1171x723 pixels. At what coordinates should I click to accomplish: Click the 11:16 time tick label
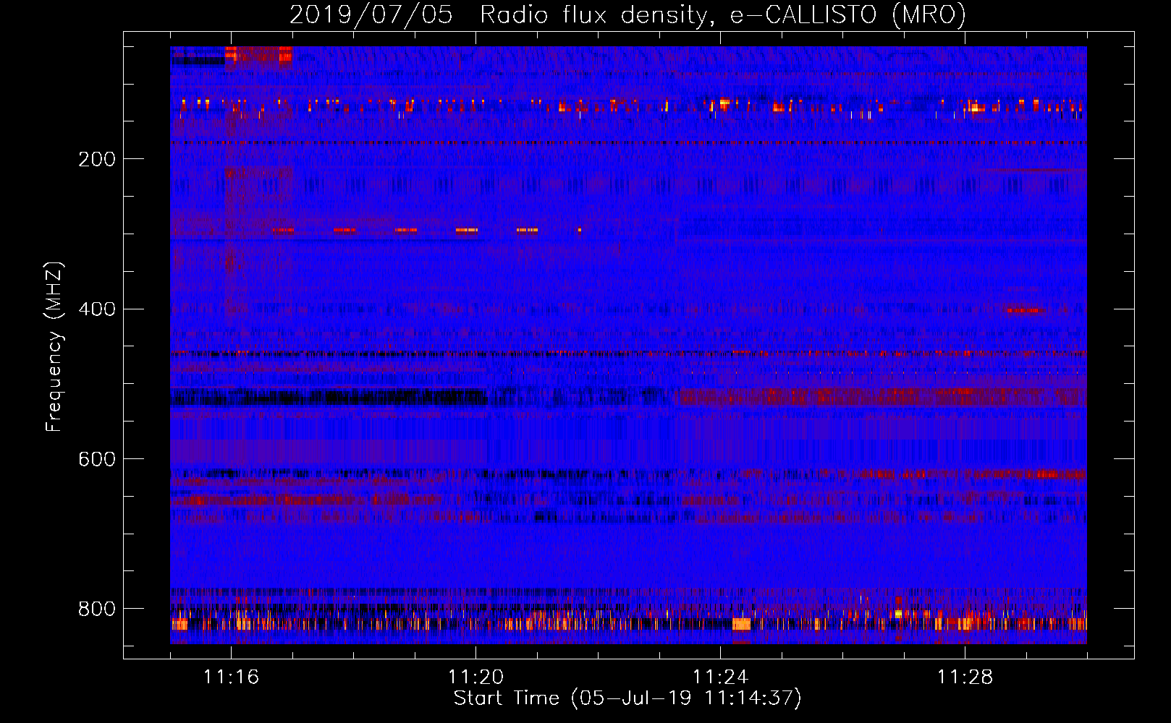231,677
